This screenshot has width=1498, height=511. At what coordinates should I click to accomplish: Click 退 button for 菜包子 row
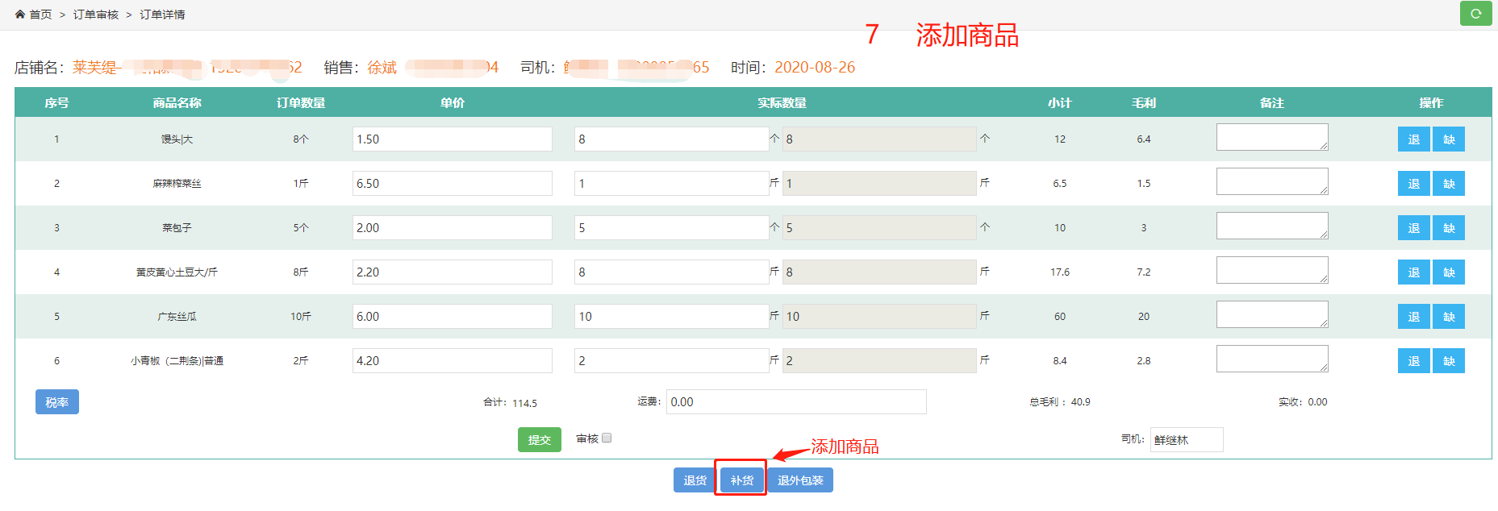1413,228
